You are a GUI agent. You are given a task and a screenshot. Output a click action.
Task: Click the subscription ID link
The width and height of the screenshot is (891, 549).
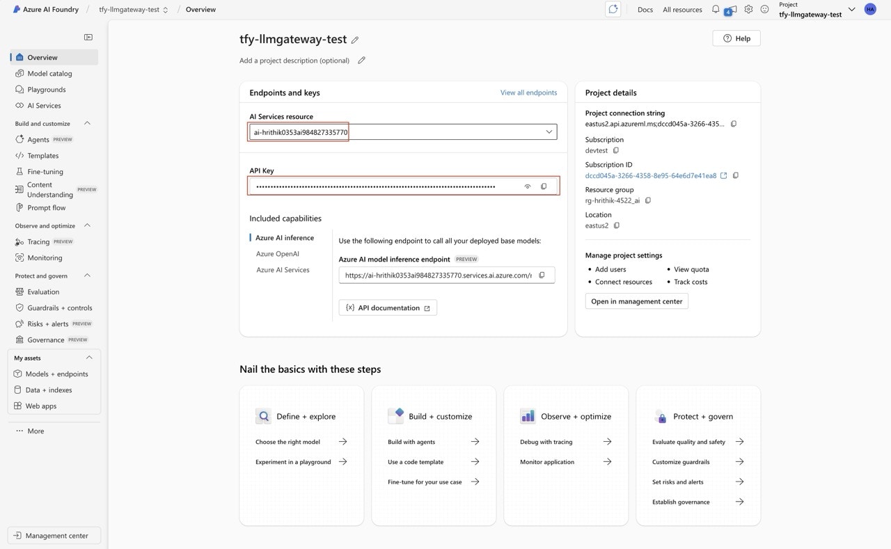(651, 176)
